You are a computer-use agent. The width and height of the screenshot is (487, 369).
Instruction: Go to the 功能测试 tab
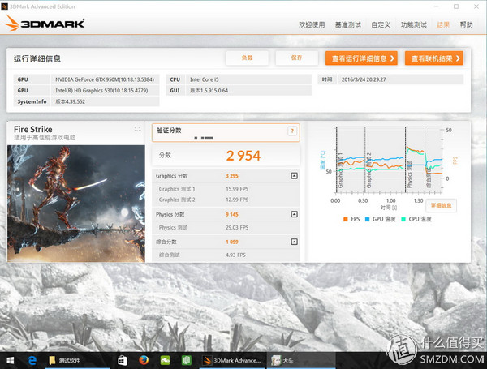pyautogui.click(x=414, y=25)
